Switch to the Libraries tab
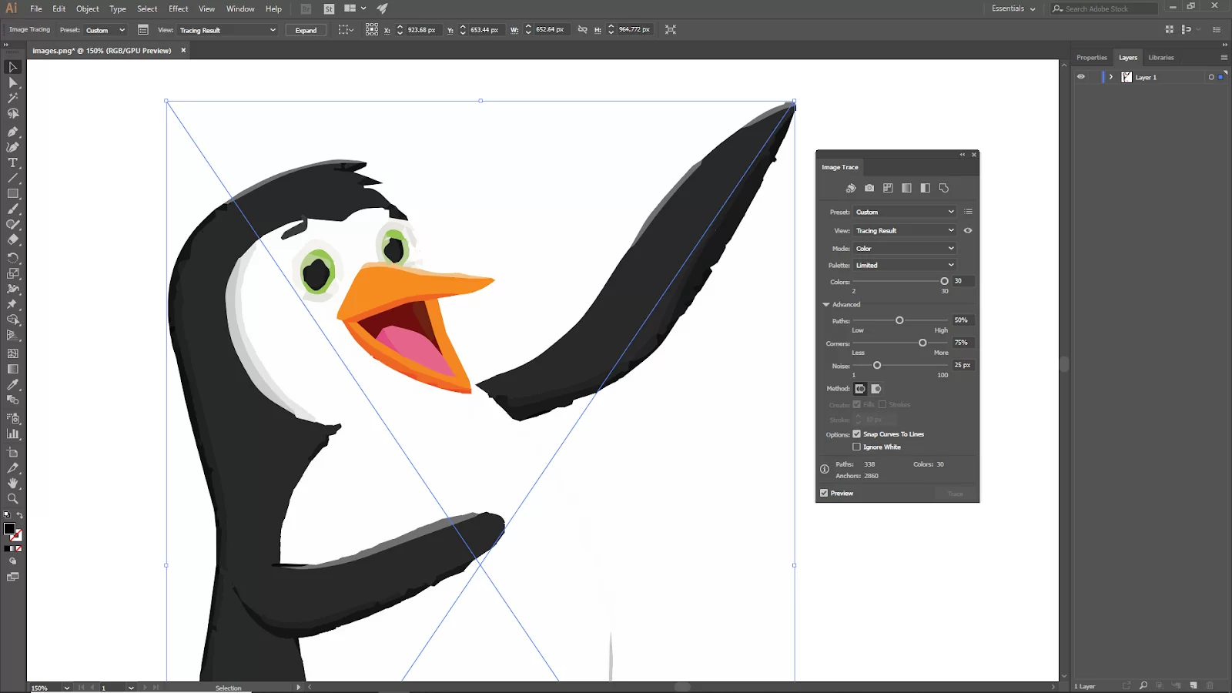Viewport: 1232px width, 693px height. (1161, 58)
